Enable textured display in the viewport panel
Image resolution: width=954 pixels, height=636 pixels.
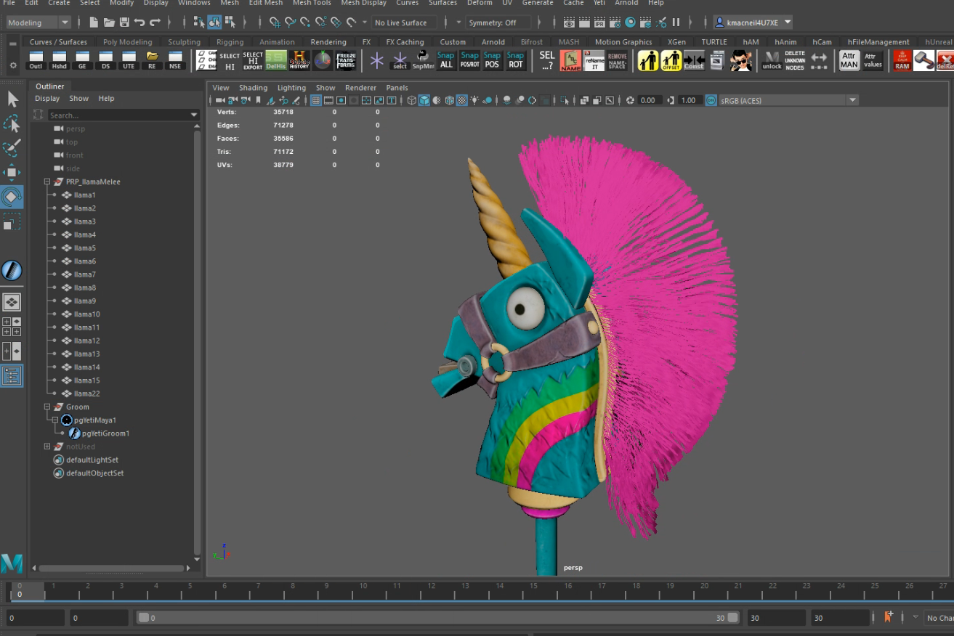pyautogui.click(x=464, y=100)
